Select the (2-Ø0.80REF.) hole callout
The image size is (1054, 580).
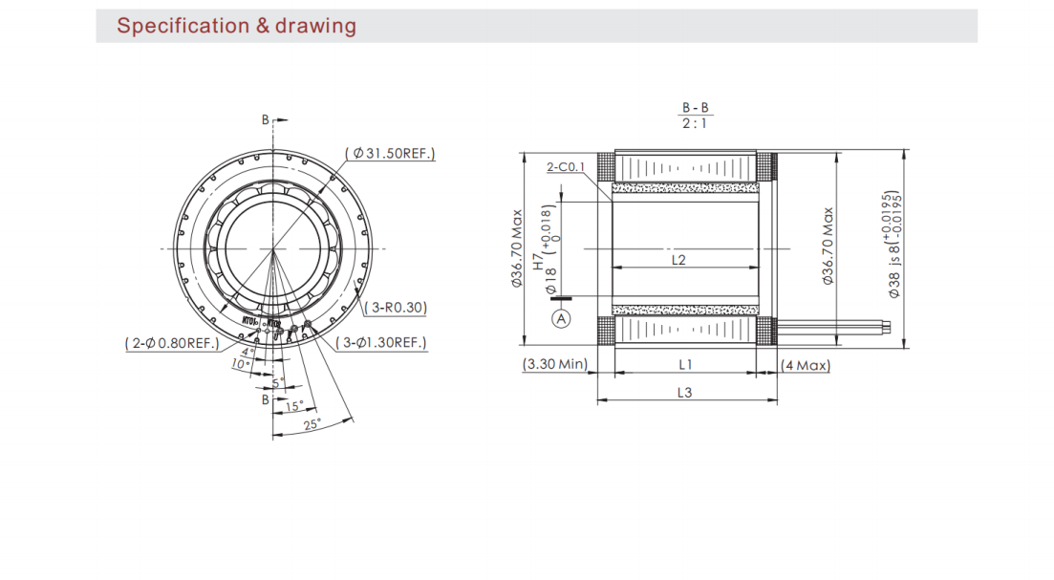pos(172,342)
